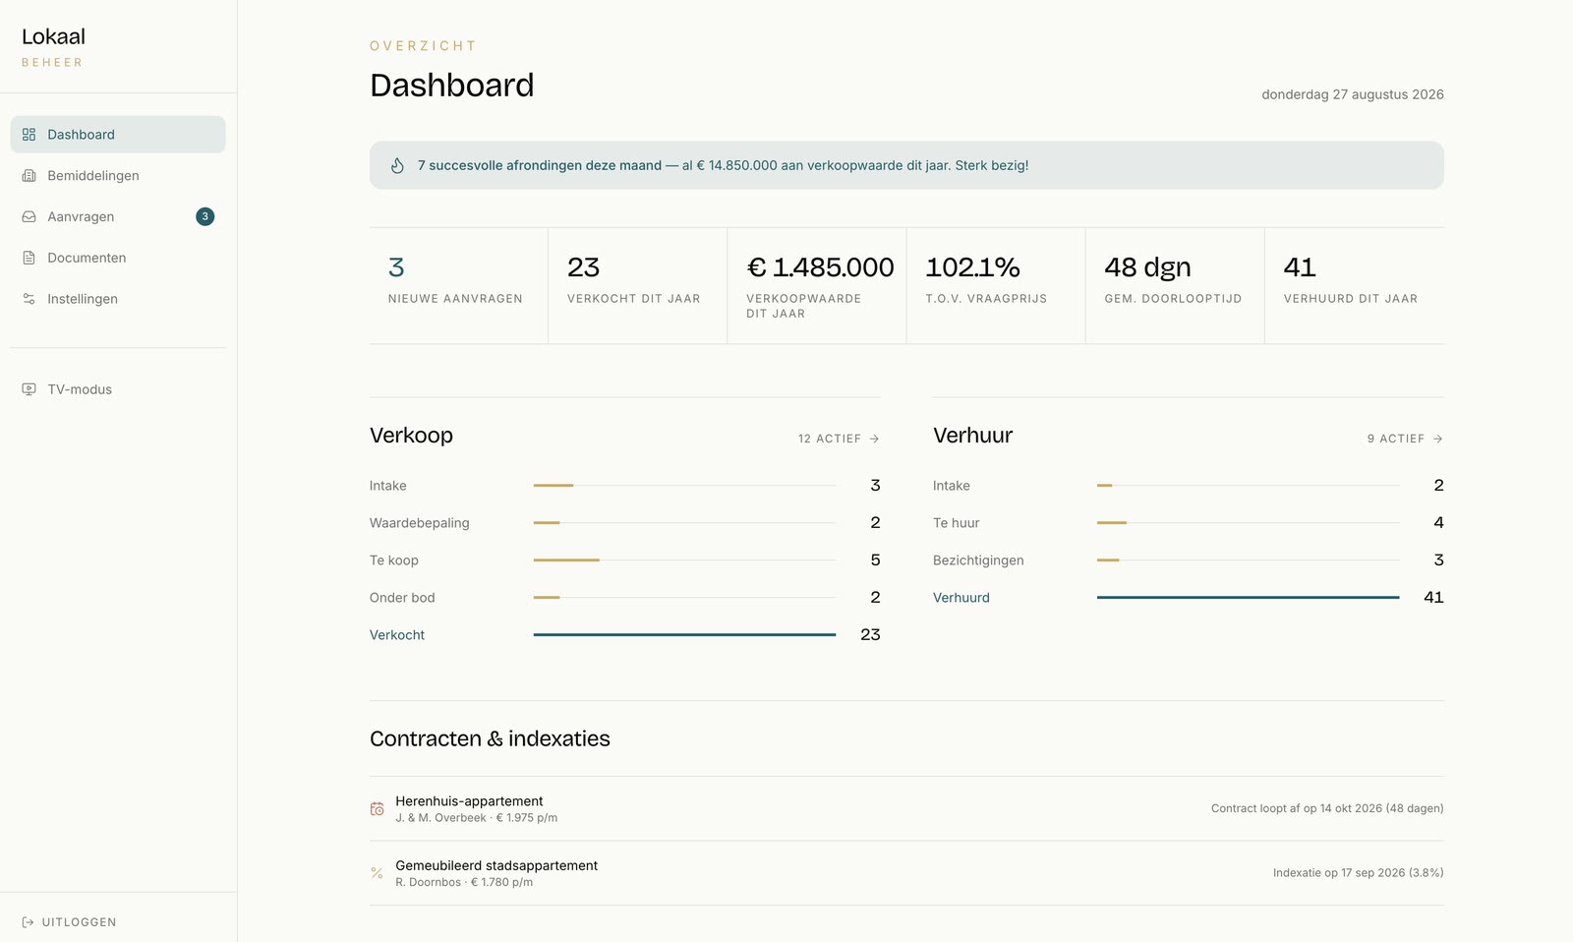Click the Bezichtigingen pipeline row
This screenshot has width=1573, height=942.
click(1189, 560)
